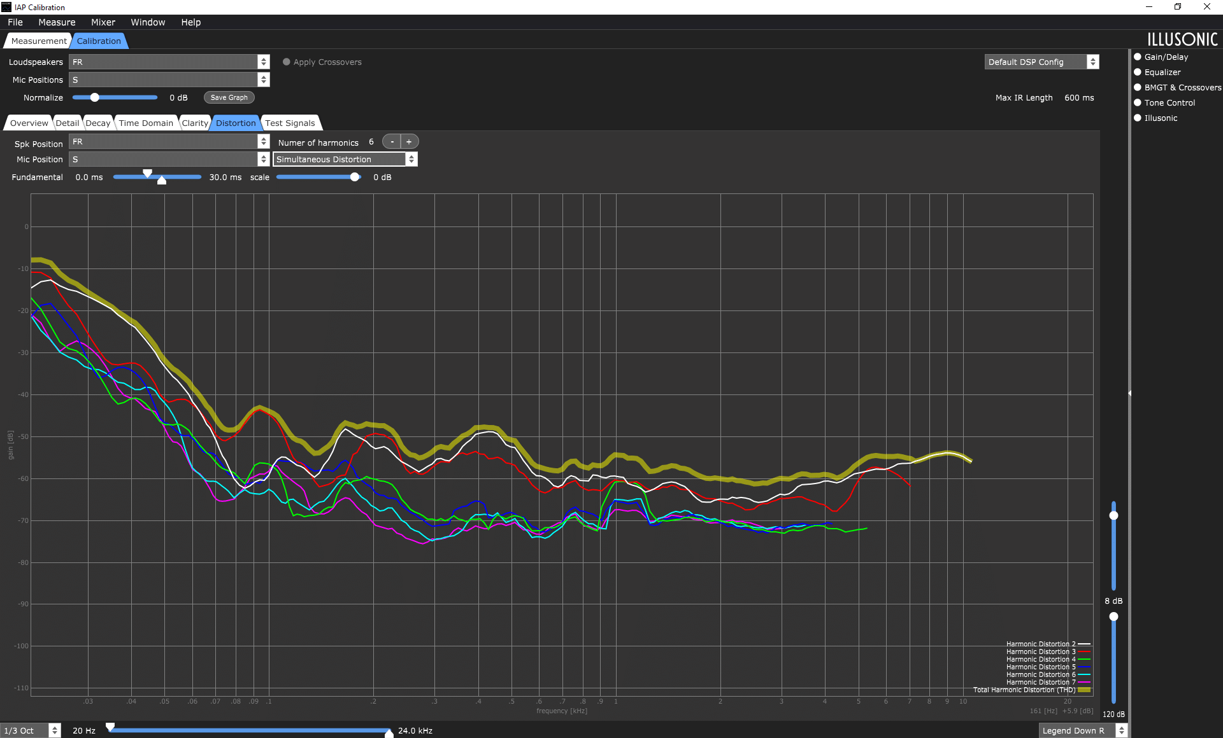Switch to the Time Domain tab
The image size is (1223, 738).
click(146, 123)
